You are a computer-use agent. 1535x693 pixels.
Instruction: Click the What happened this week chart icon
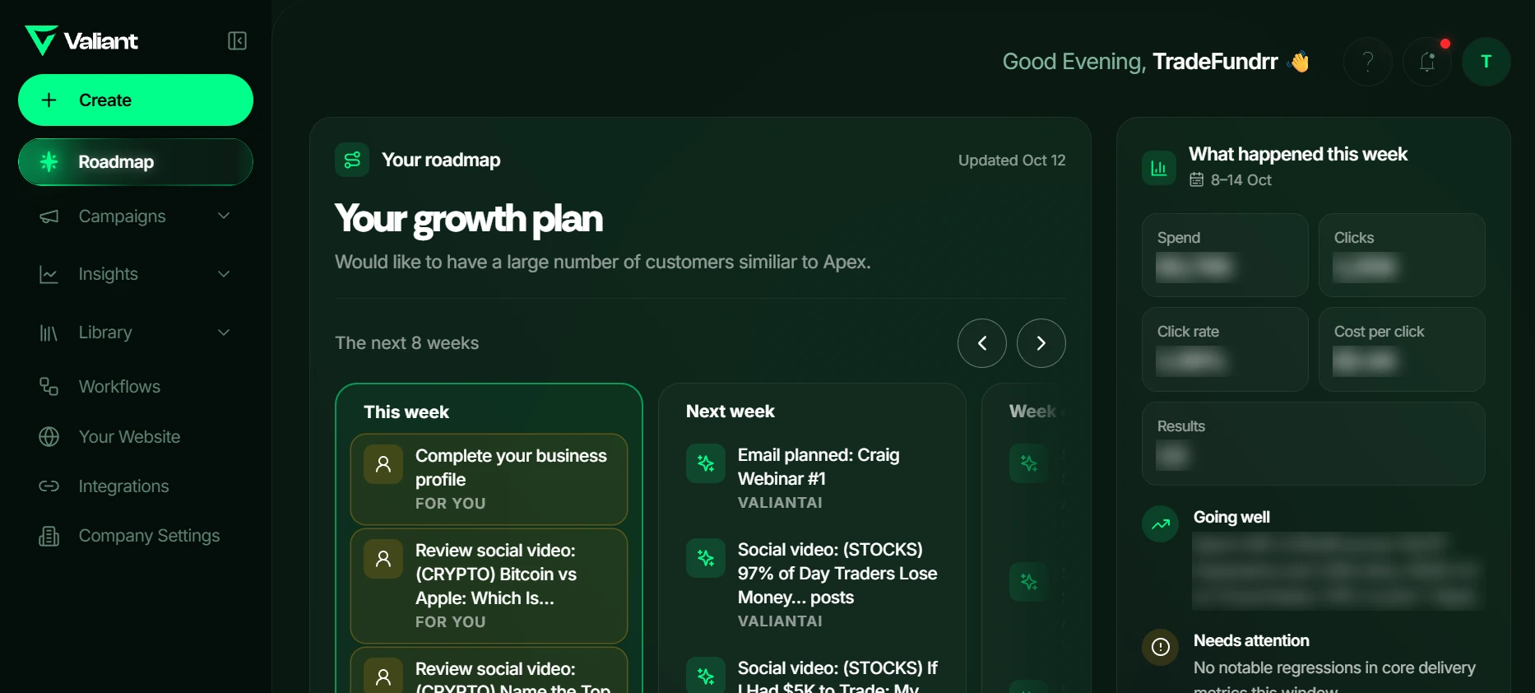point(1159,168)
